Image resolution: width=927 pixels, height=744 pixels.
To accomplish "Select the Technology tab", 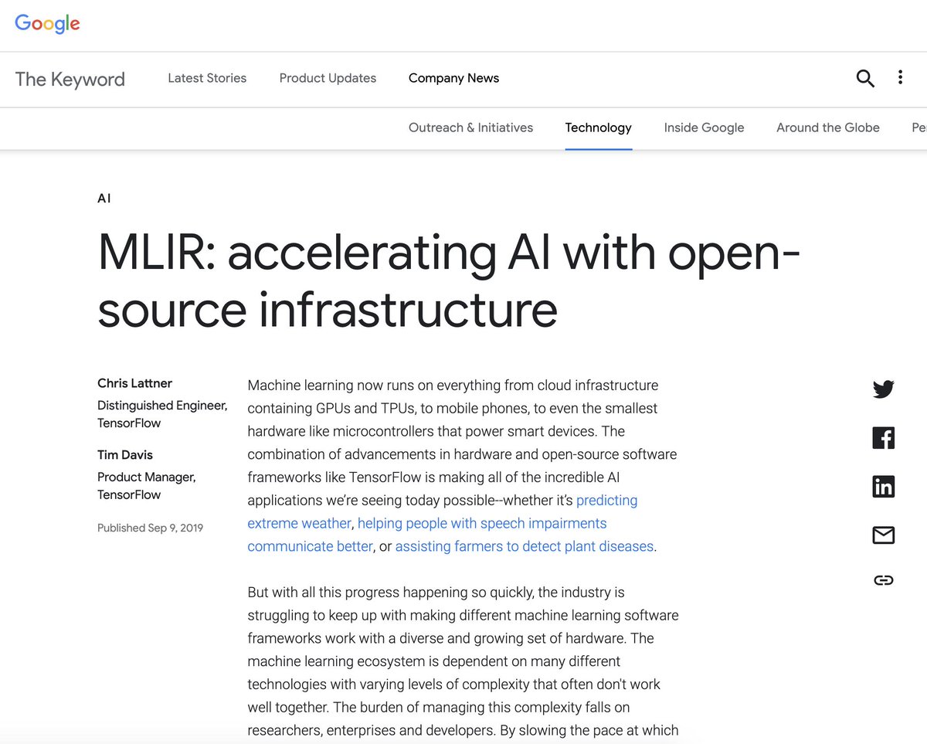I will pyautogui.click(x=598, y=127).
